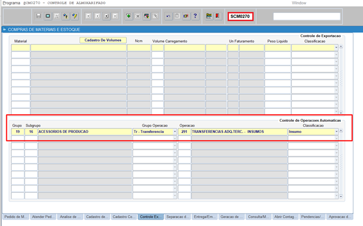The height and width of the screenshot is (226, 363).
Task: Click the arrow icon left of COMPRAS title
Action: click(x=5, y=29)
